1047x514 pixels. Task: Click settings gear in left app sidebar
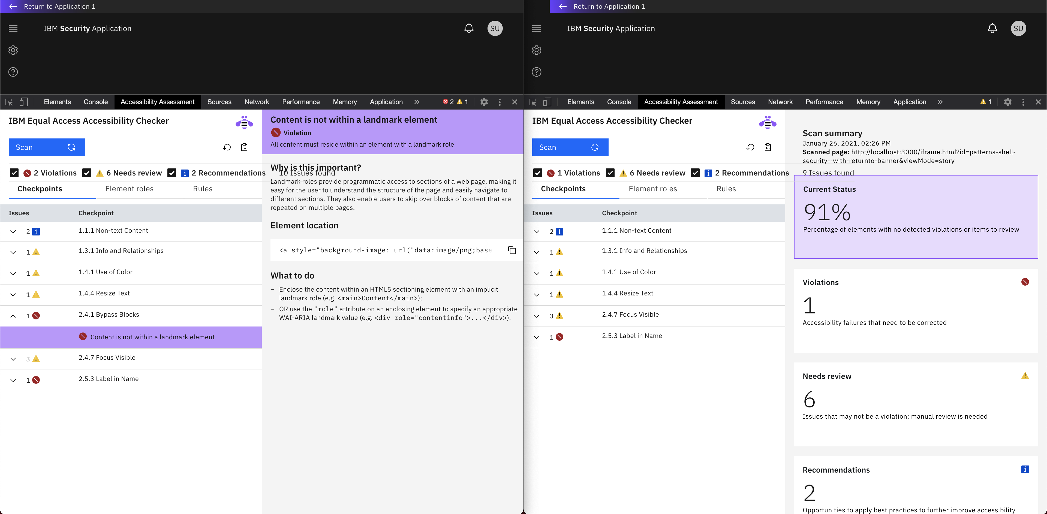tap(13, 50)
